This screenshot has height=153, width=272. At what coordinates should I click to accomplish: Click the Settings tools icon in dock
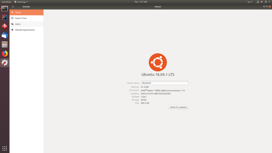click(x=5, y=63)
